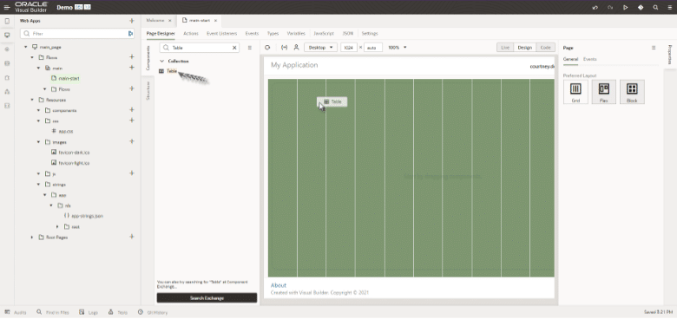
Task: Open the JavaScript tab
Action: pos(324,33)
